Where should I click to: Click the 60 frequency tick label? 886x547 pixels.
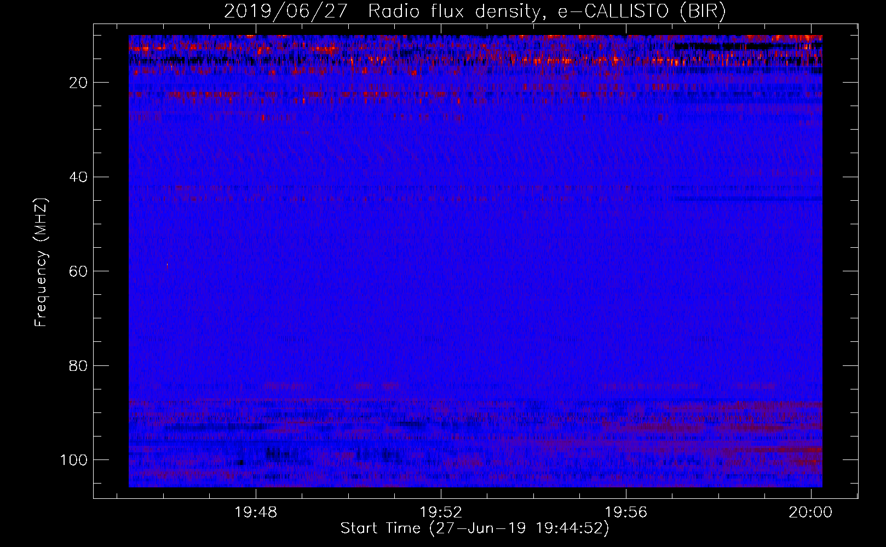tap(78, 271)
